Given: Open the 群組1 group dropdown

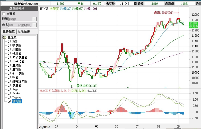Looking at the screenshot, I should tap(34, 19).
